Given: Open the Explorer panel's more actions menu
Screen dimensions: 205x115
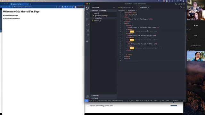Looking at the screenshot, I should (114, 7).
